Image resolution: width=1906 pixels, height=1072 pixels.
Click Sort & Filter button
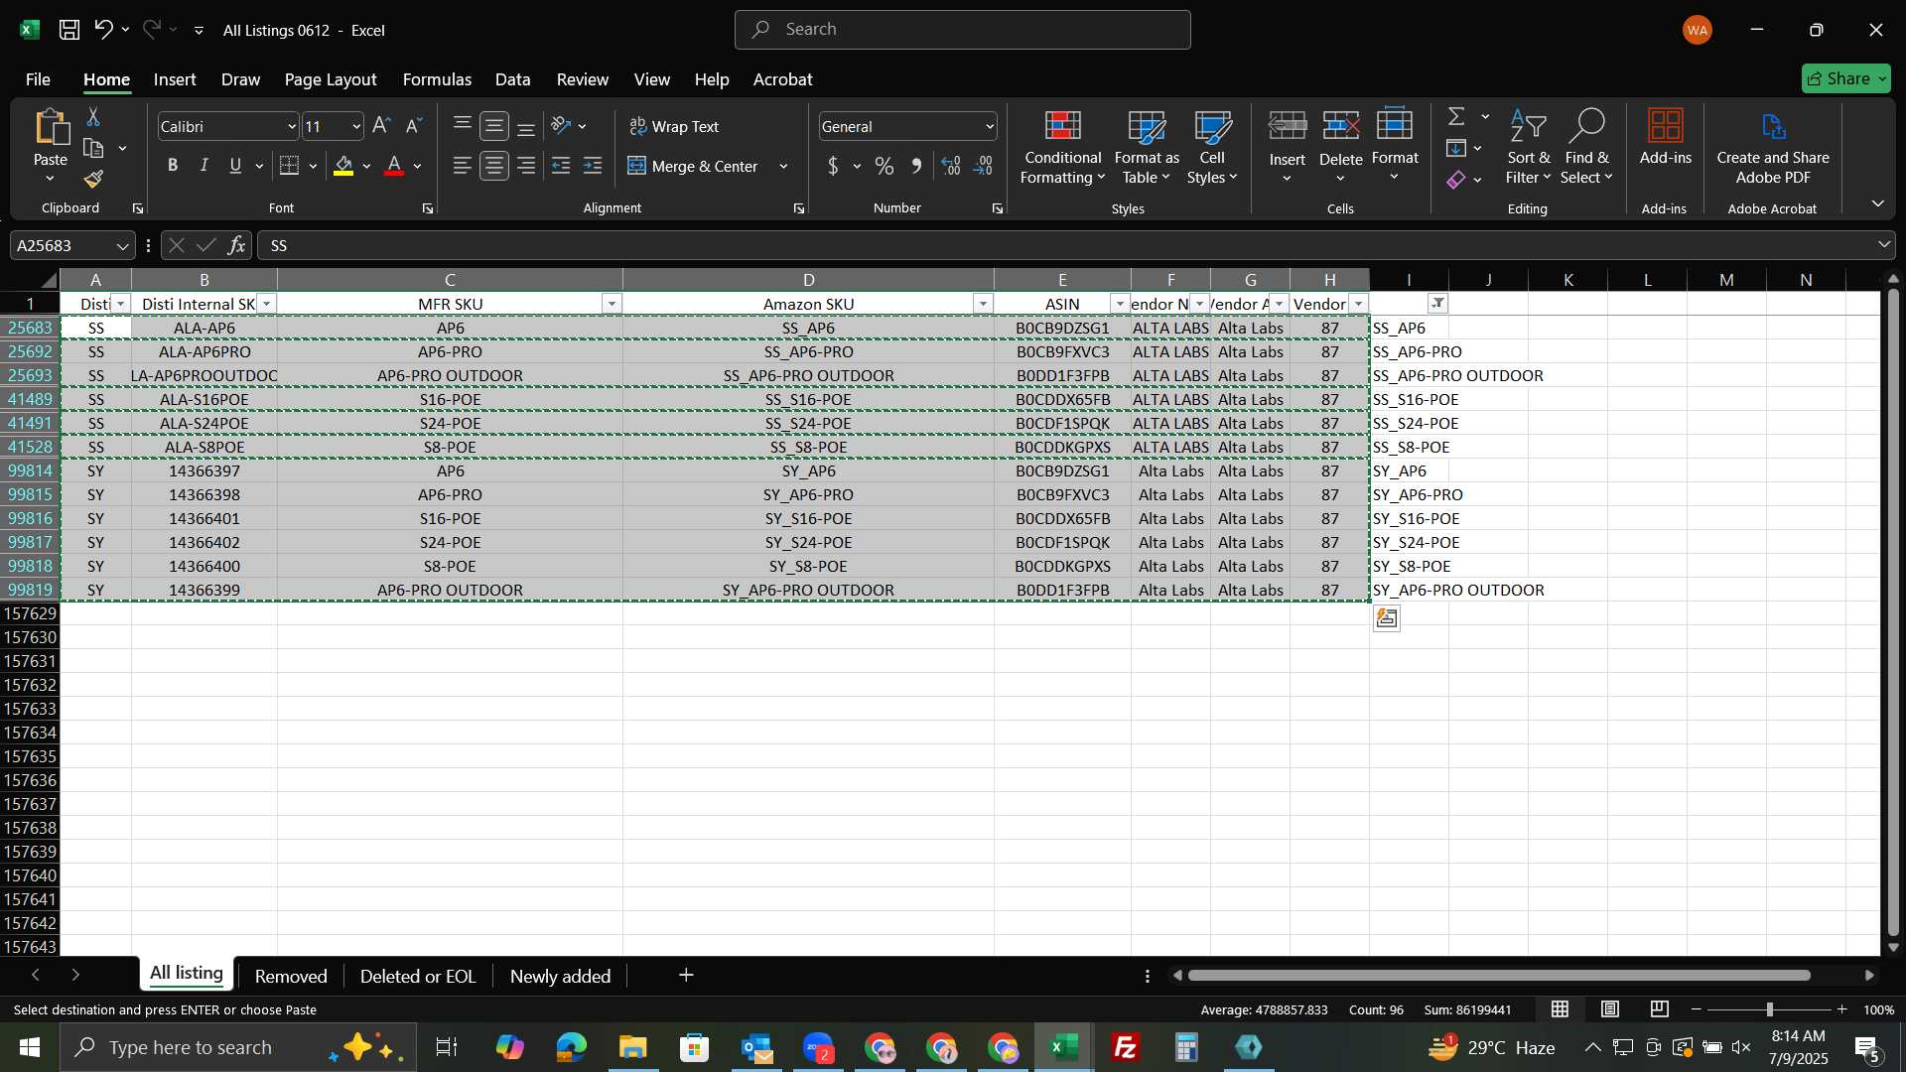pos(1528,147)
